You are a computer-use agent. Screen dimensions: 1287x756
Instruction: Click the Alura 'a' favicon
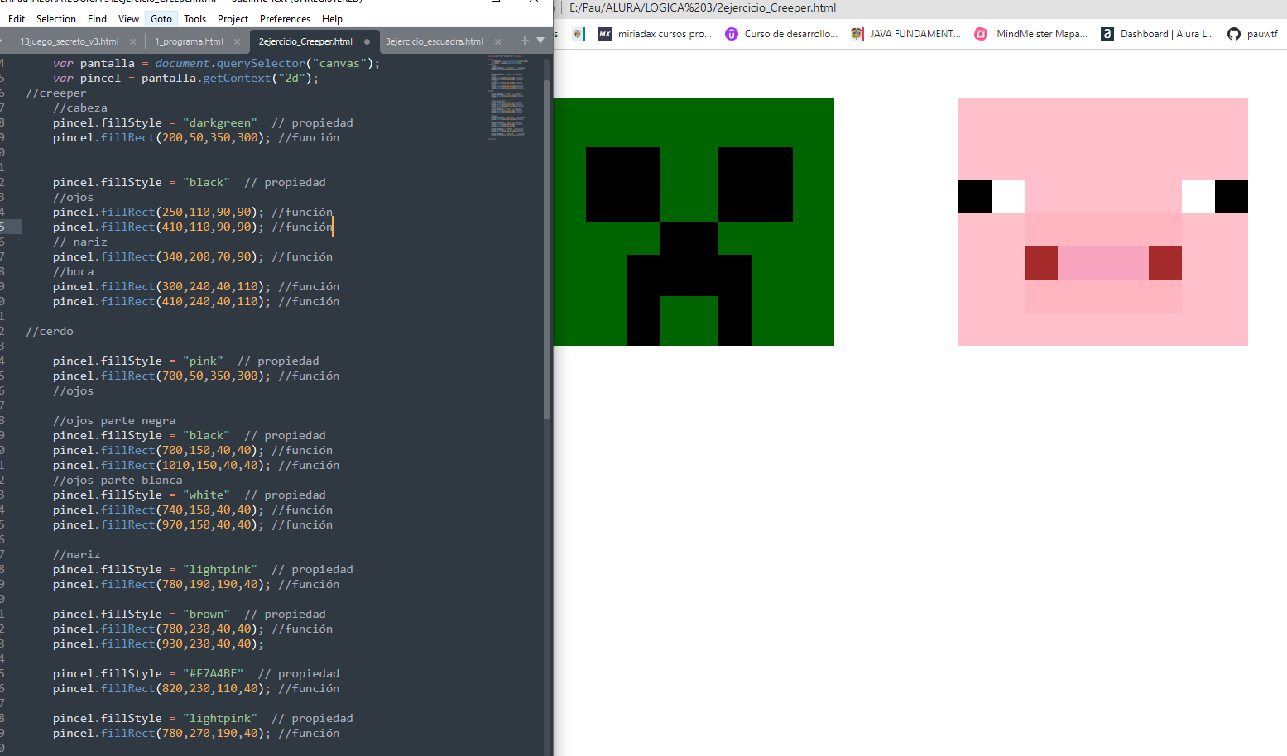1107,34
